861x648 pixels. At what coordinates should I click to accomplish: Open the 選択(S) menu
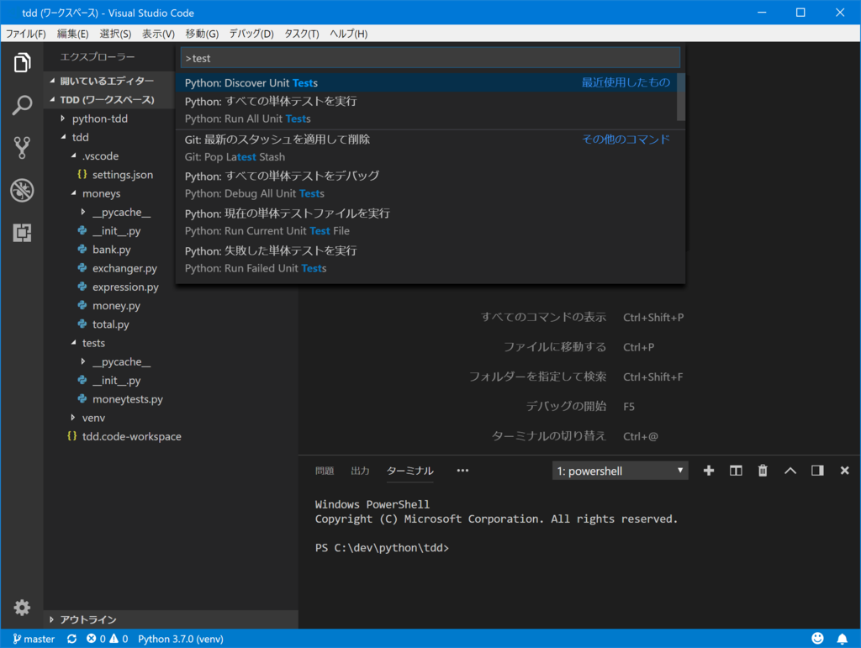[115, 34]
